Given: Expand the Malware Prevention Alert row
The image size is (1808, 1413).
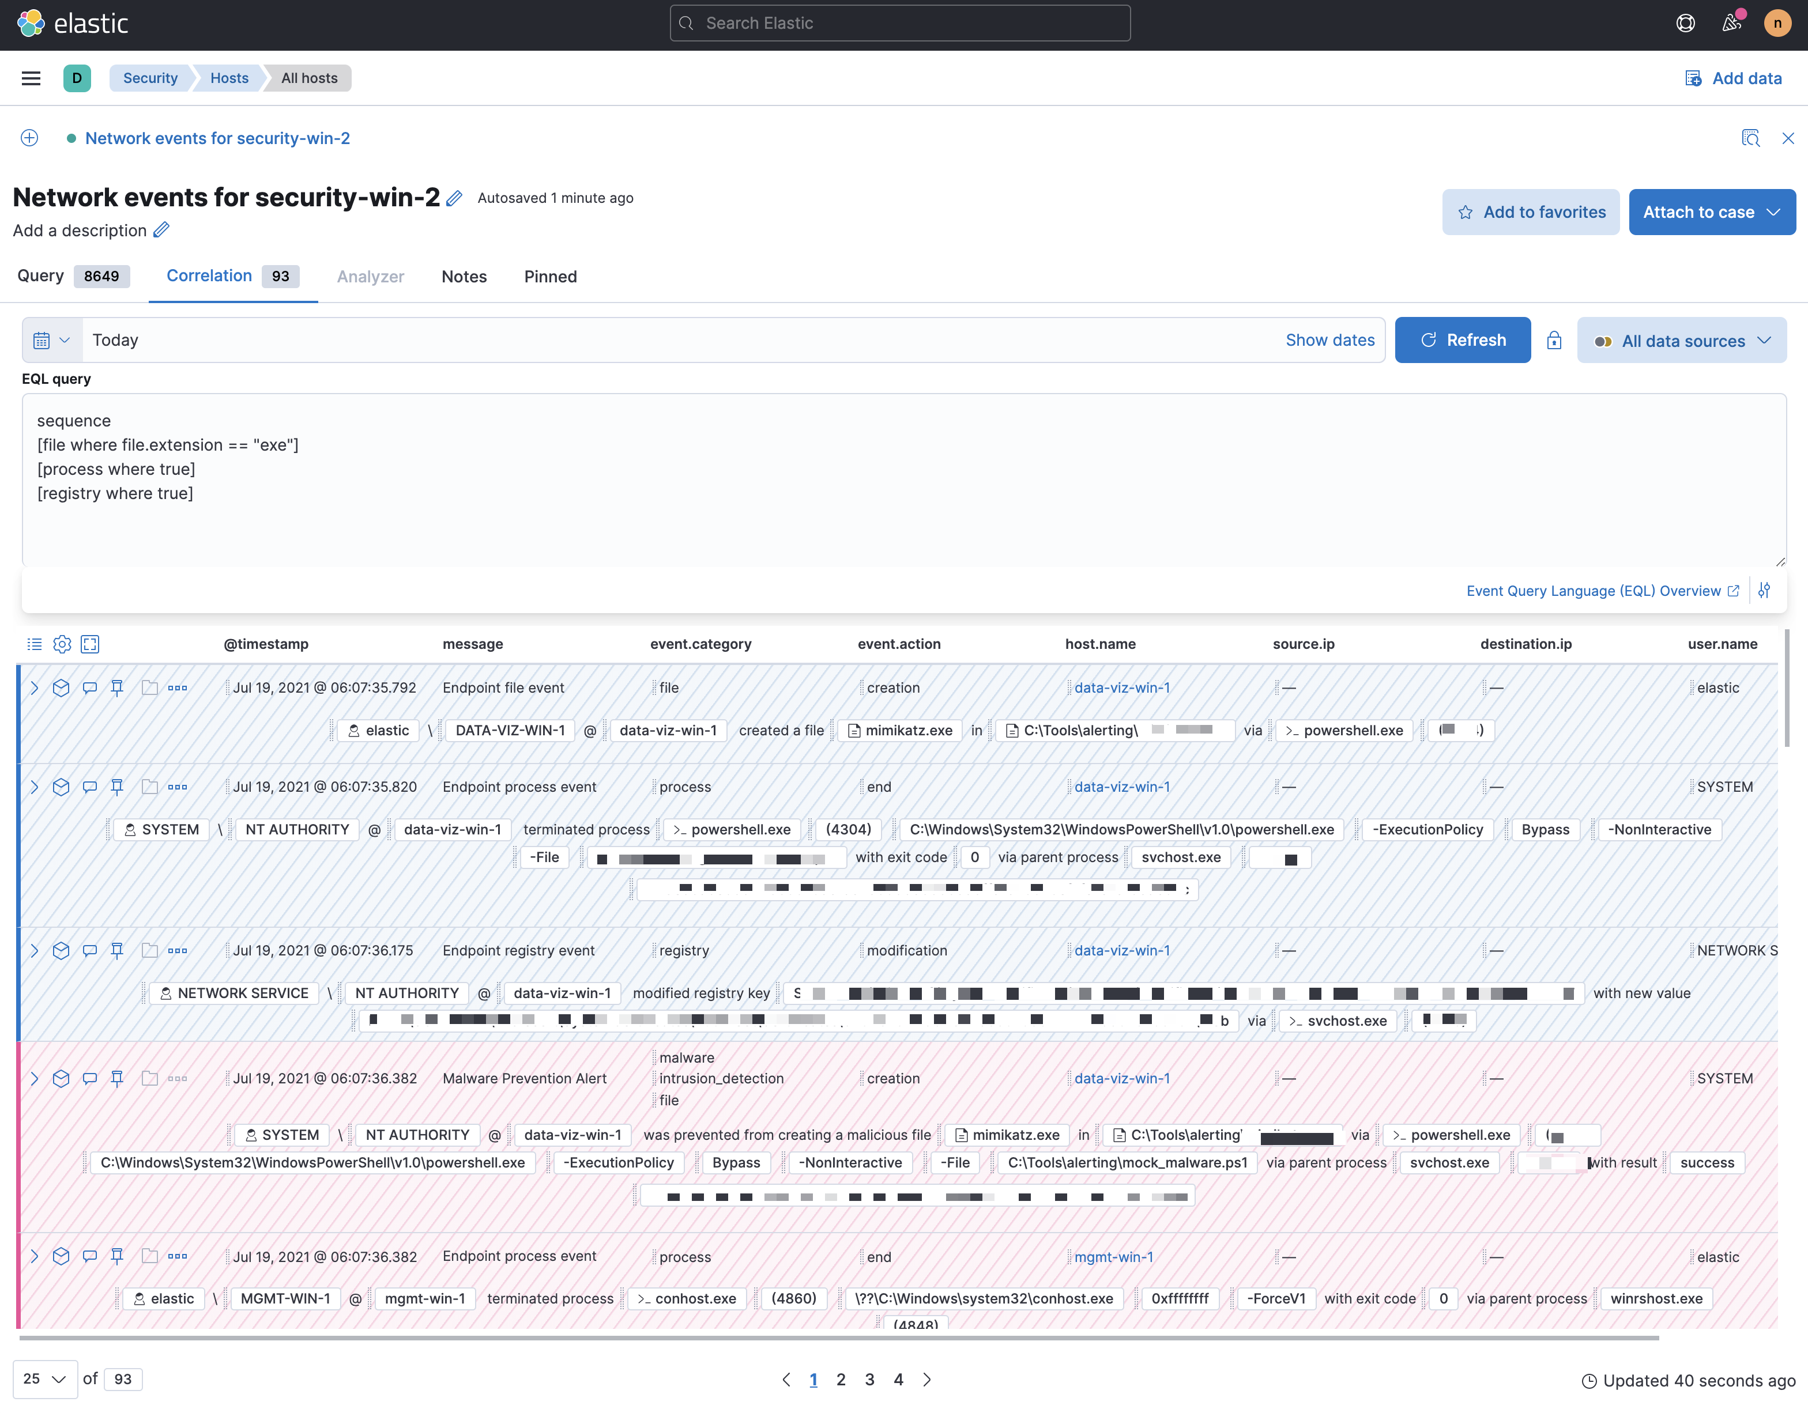Looking at the screenshot, I should point(34,1079).
